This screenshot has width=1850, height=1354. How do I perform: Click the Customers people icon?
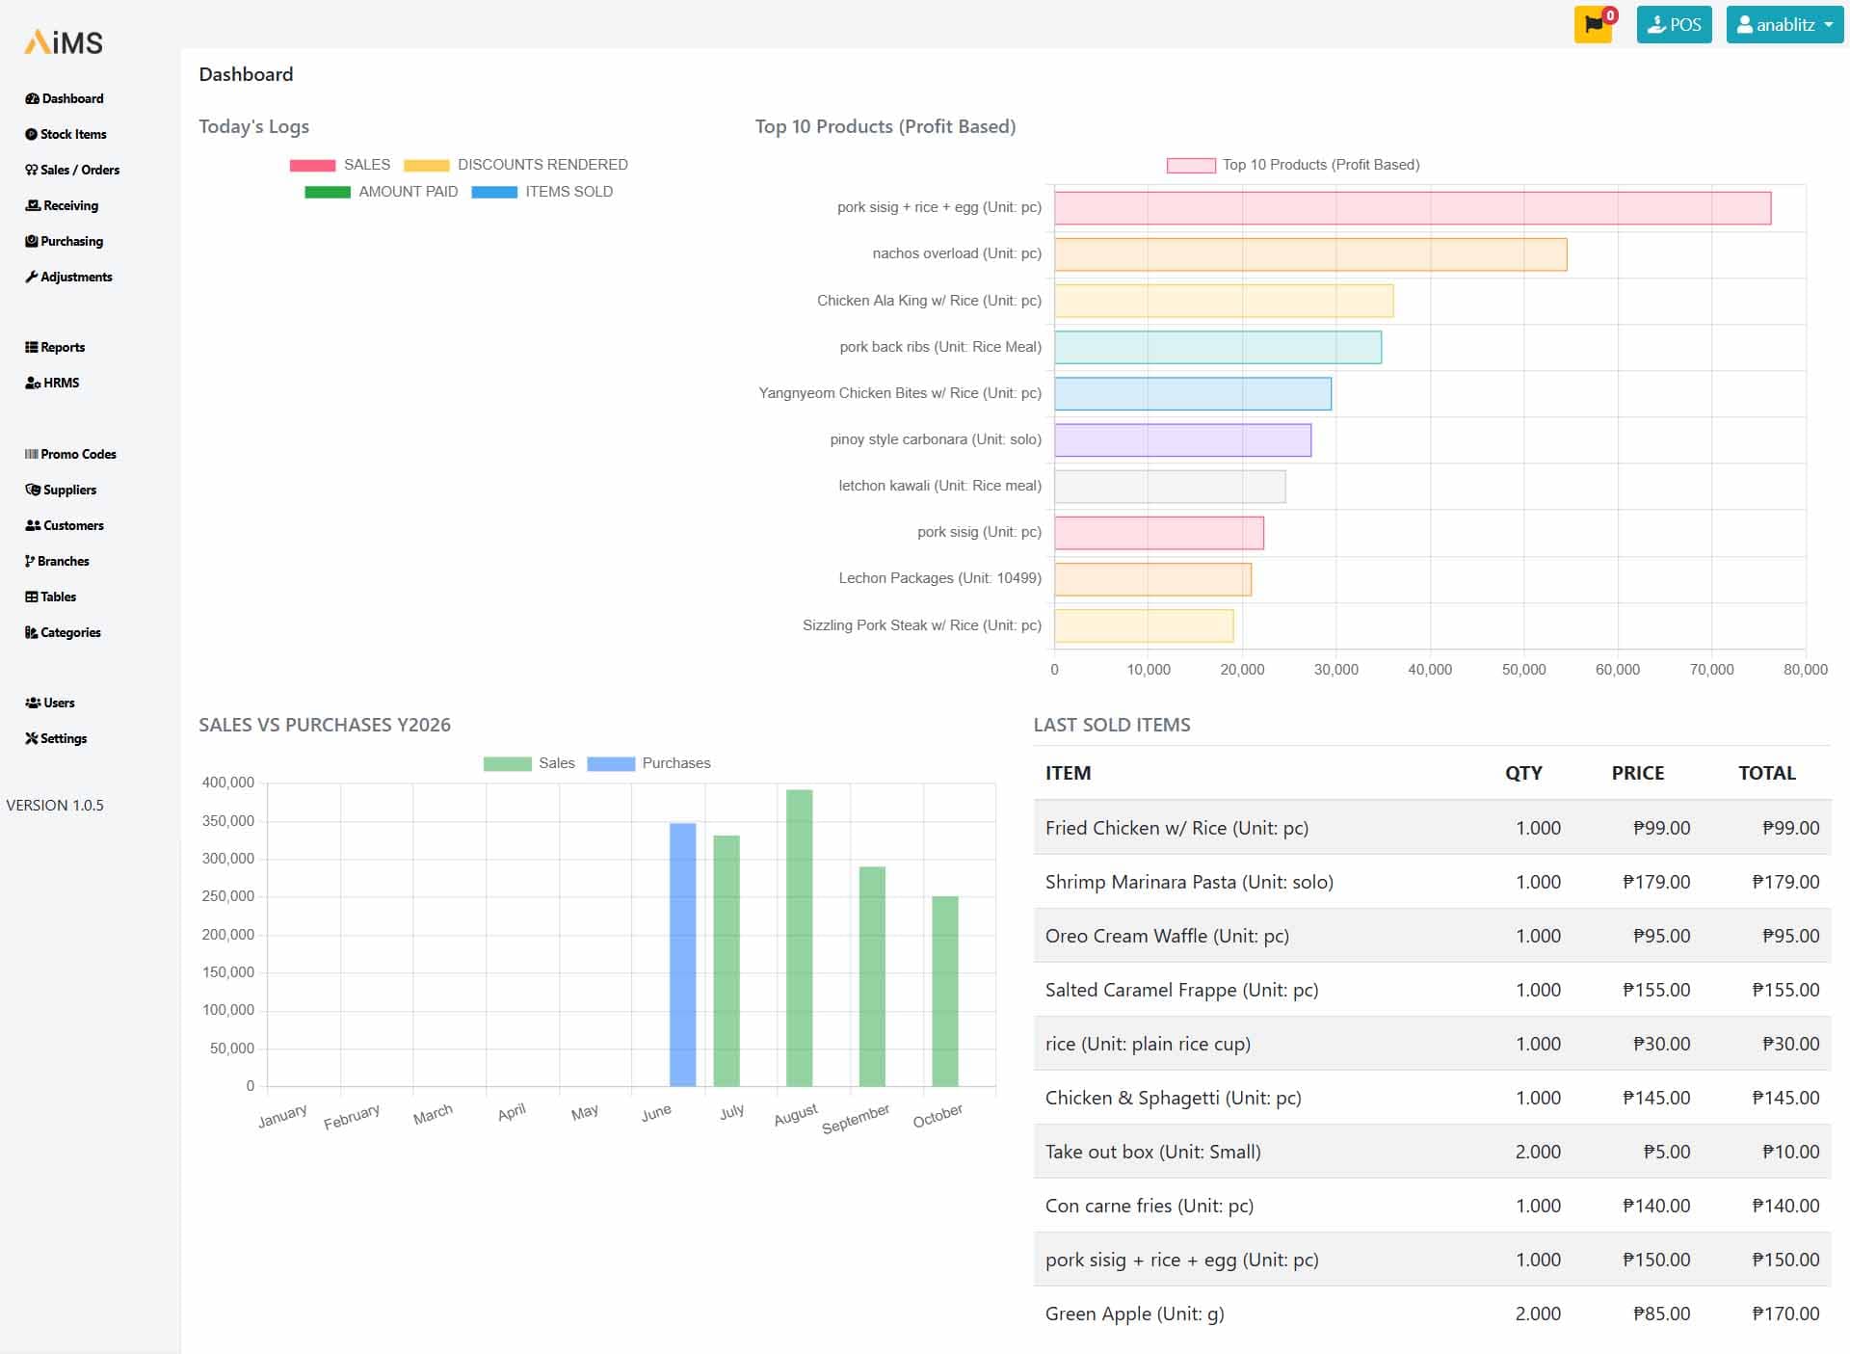[33, 525]
